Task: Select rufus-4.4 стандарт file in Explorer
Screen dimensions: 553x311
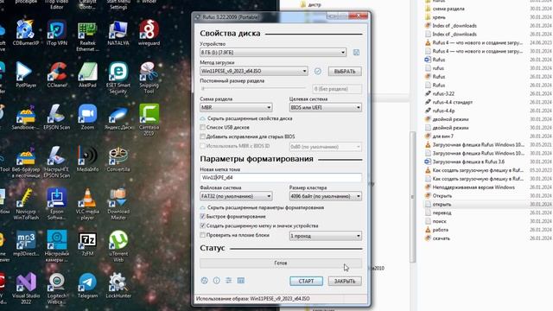Action: (448, 102)
